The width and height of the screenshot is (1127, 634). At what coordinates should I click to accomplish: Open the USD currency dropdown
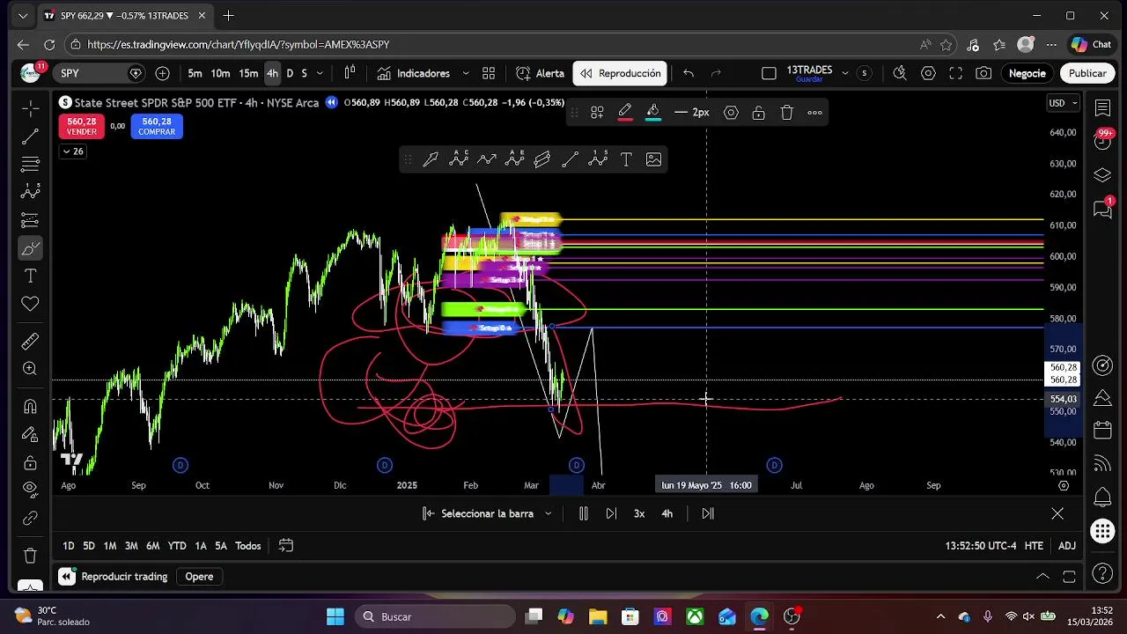click(x=1063, y=103)
